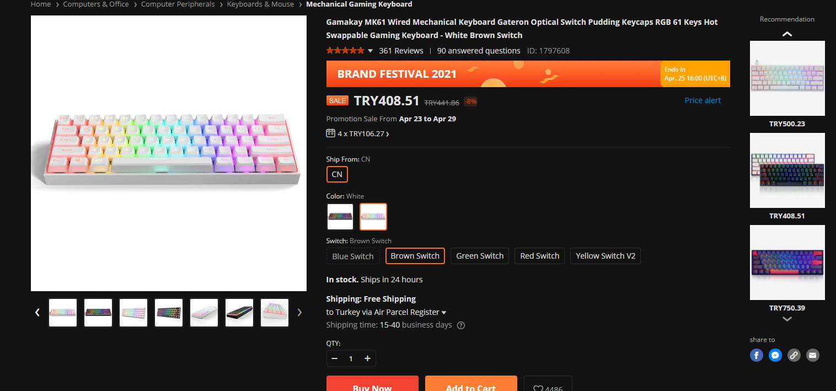Click the five-star rating stars
This screenshot has width=836, height=391.
coord(345,51)
